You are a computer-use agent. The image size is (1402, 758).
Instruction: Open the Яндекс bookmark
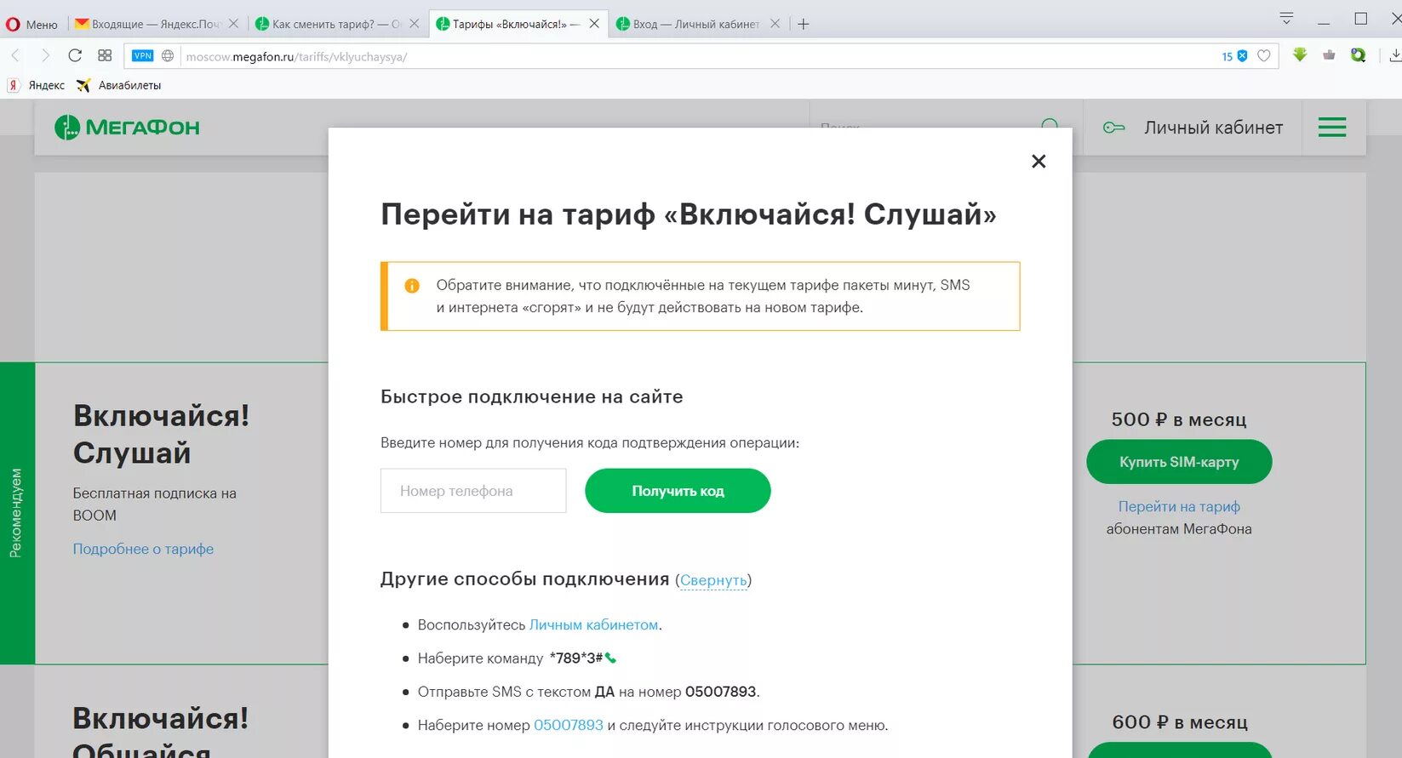[37, 85]
